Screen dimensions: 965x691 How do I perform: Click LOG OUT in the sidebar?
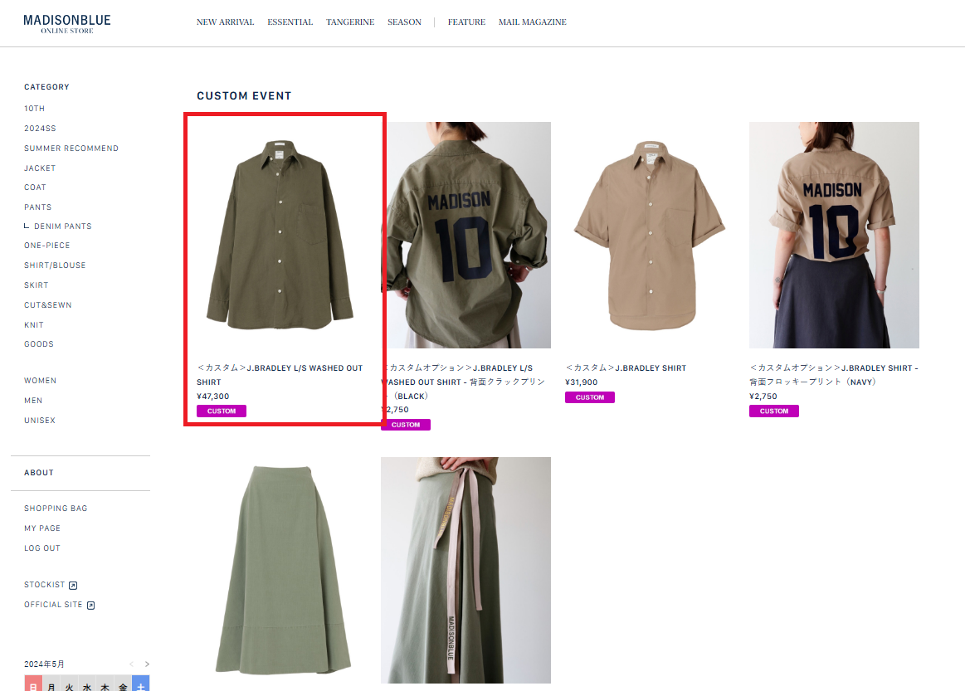[41, 547]
